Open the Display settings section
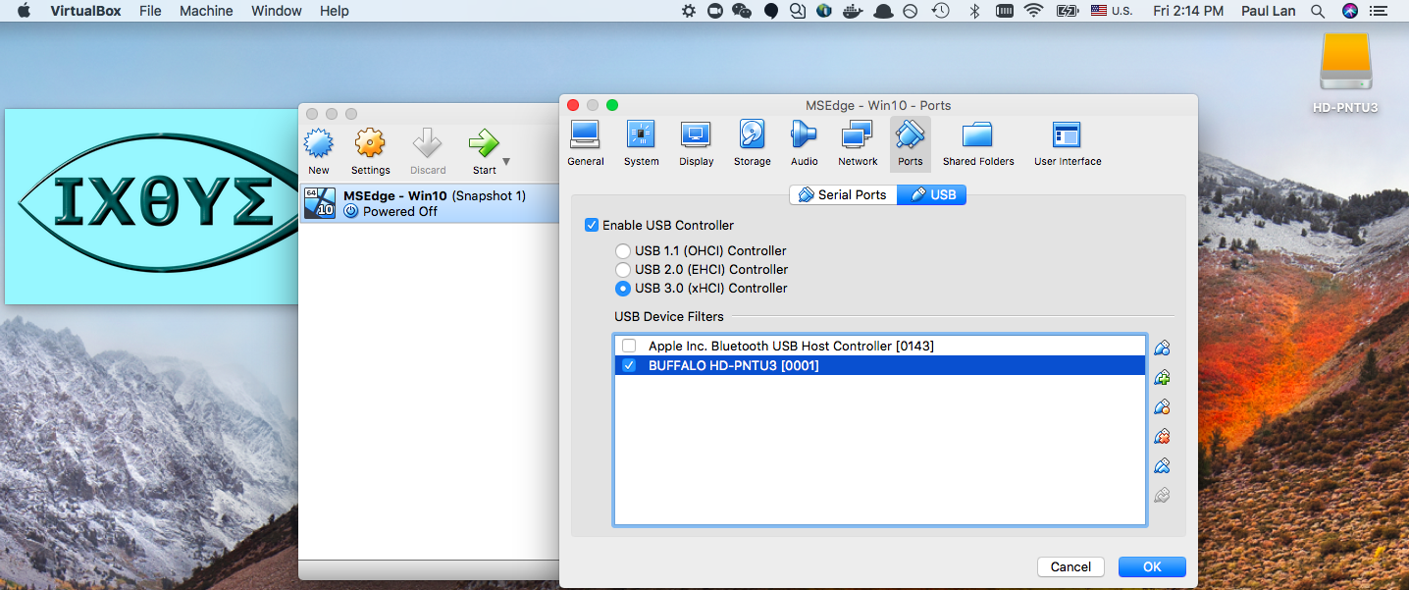Image resolution: width=1409 pixels, height=590 pixels. pyautogui.click(x=696, y=143)
